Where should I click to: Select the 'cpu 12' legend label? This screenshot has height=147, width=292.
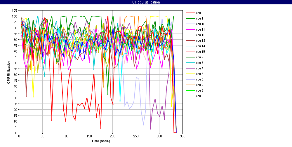click(200, 35)
